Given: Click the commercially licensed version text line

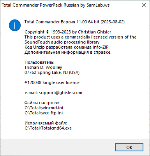Looking at the screenshot, I should [80, 37].
